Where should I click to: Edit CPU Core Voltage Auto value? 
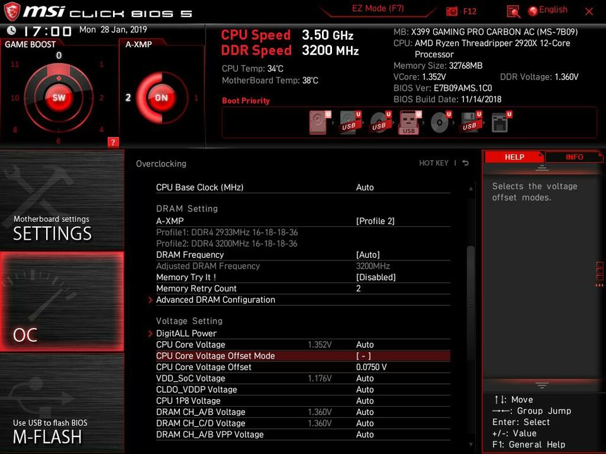[365, 345]
